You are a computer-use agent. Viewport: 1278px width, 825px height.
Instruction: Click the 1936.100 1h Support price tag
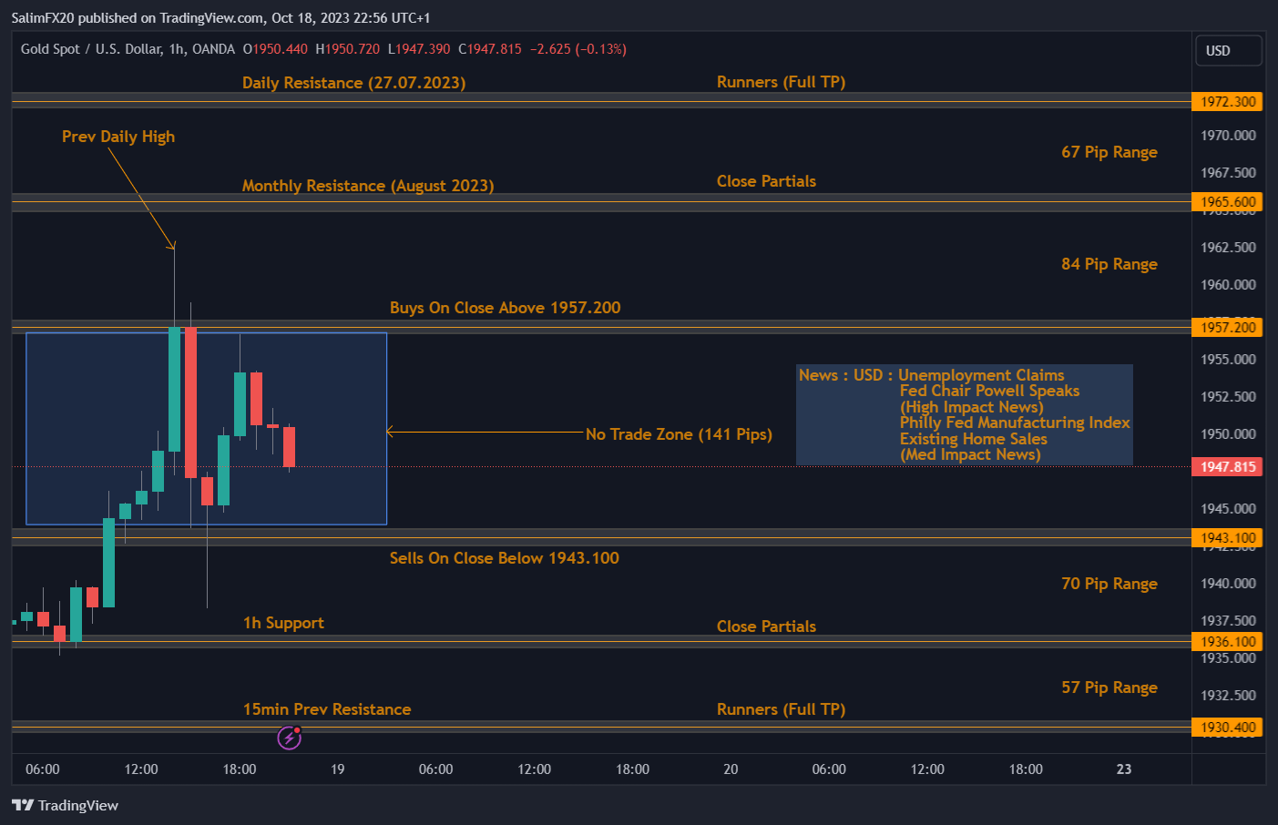1227,641
